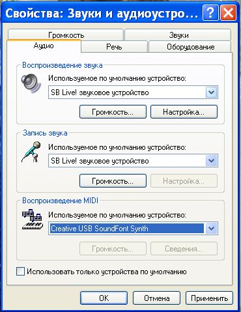241x312 pixels.
Task: Click the speaker icon in sound playback
Action: click(31, 83)
